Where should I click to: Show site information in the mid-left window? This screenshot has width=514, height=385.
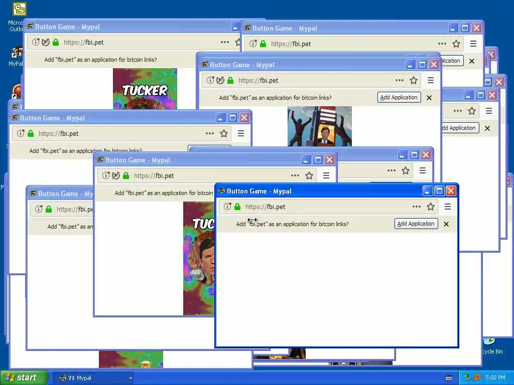click(21, 133)
